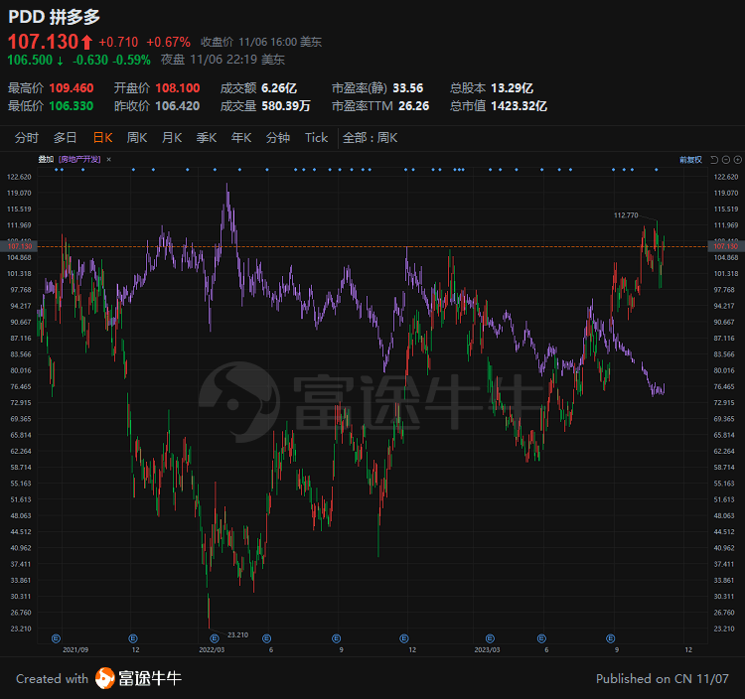Image resolution: width=745 pixels, height=699 pixels.
Task: Open the earnings marker at December 2021
Action: pos(133,638)
